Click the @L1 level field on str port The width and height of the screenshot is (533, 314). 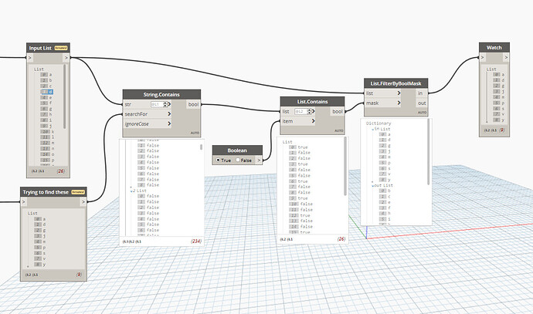(x=157, y=105)
